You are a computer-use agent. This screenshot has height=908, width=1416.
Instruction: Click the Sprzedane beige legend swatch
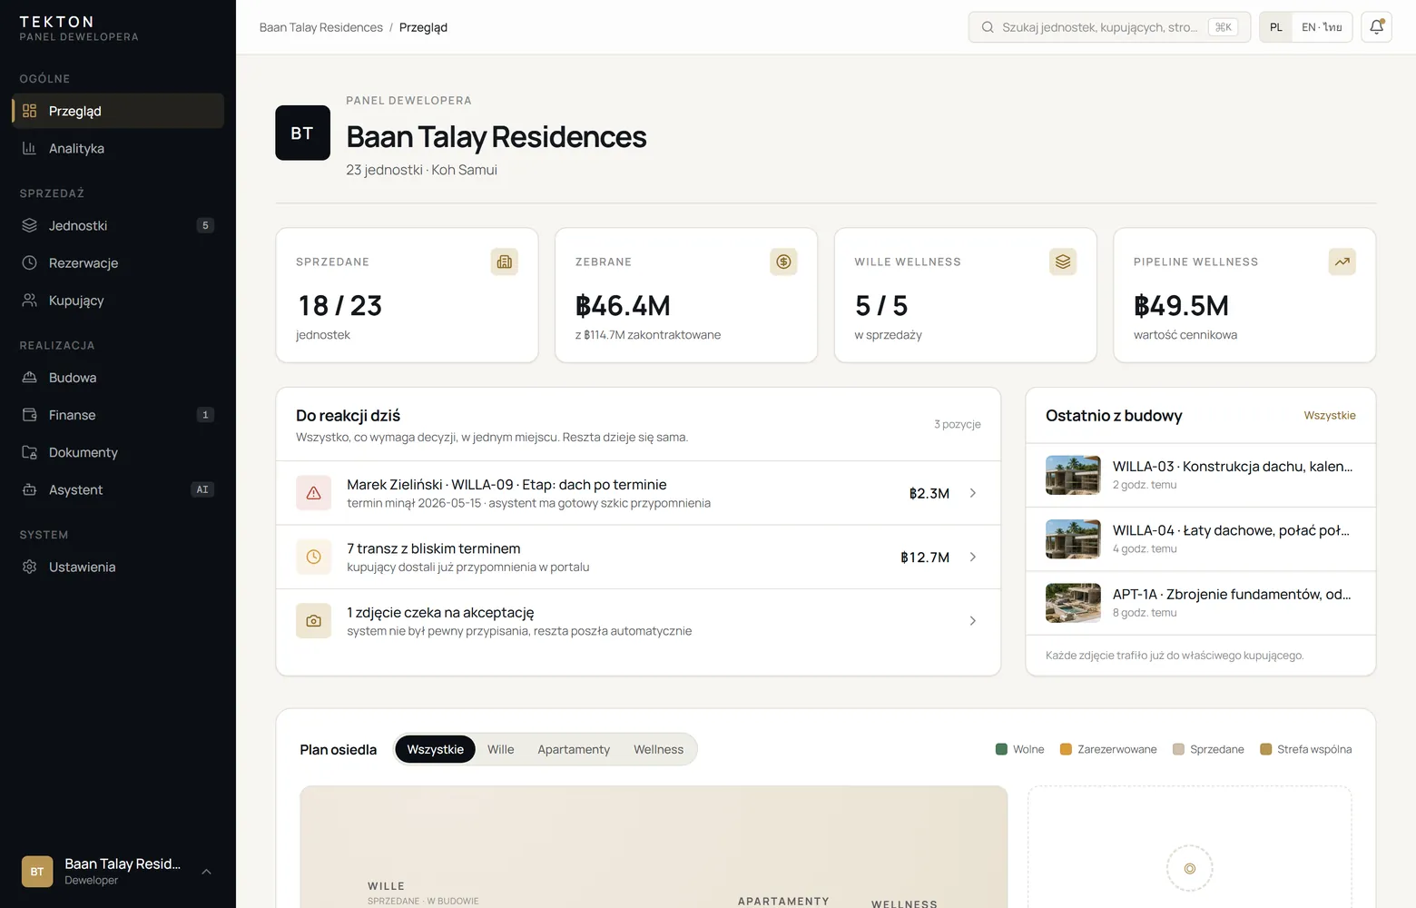(1178, 749)
